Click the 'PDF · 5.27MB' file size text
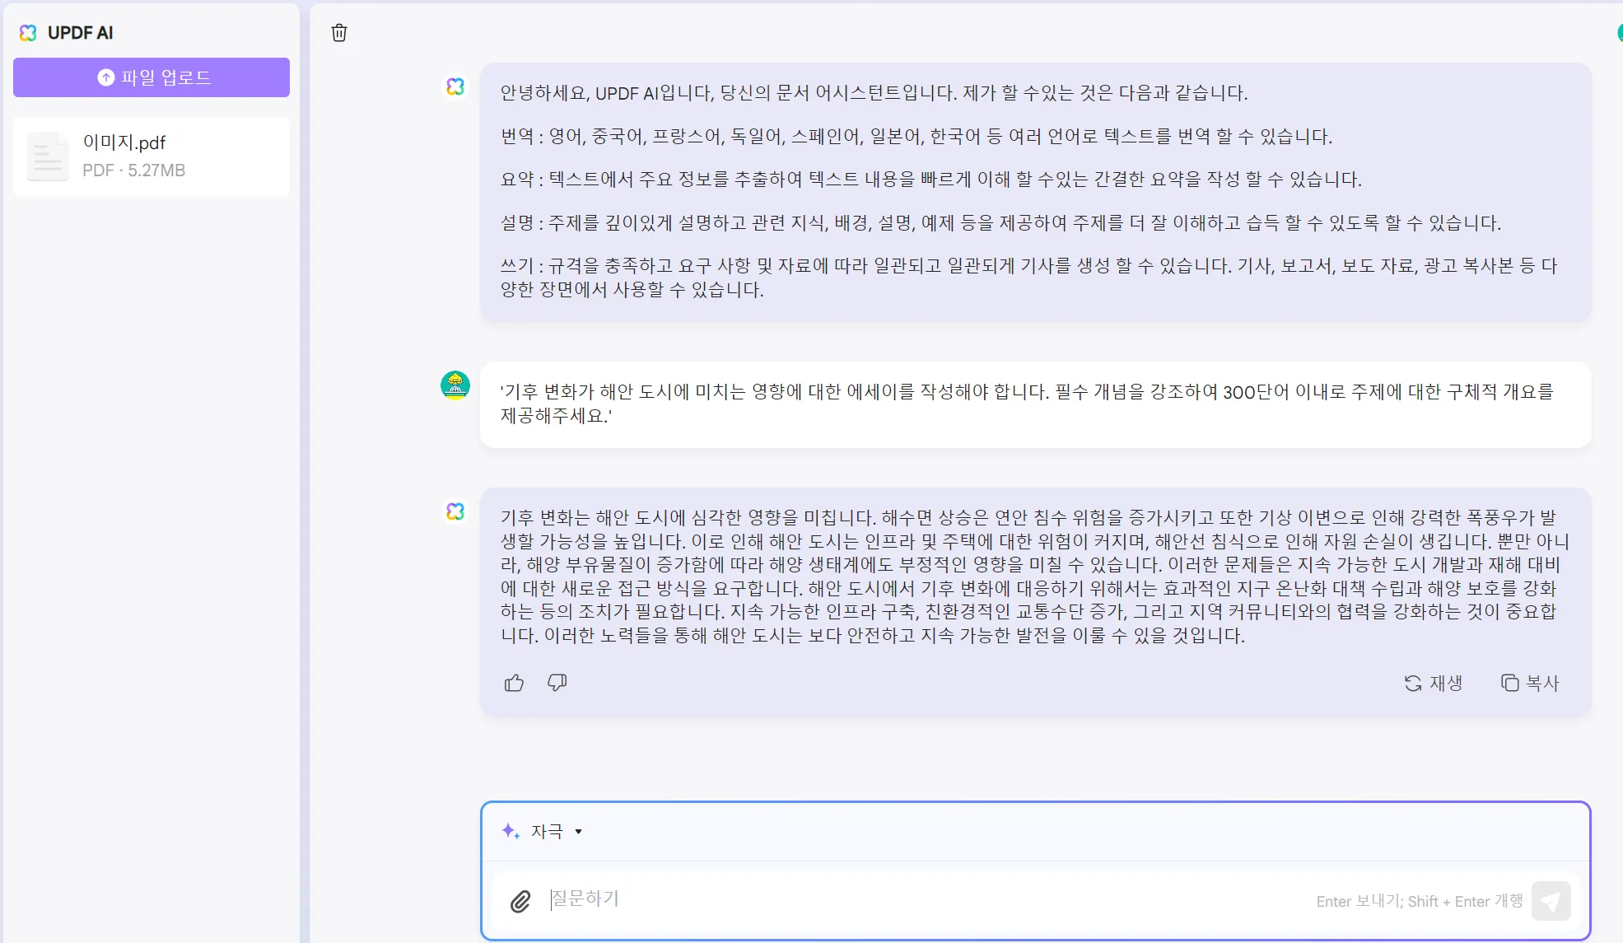 click(x=134, y=170)
